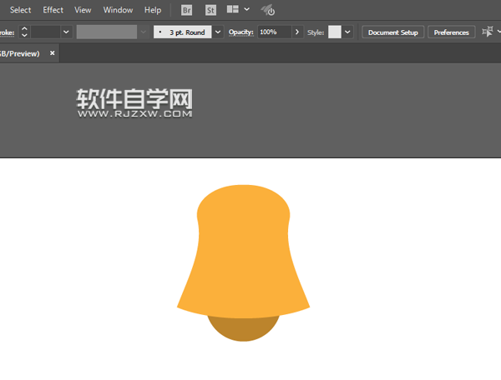
Task: Open the Effect menu
Action: 53,10
